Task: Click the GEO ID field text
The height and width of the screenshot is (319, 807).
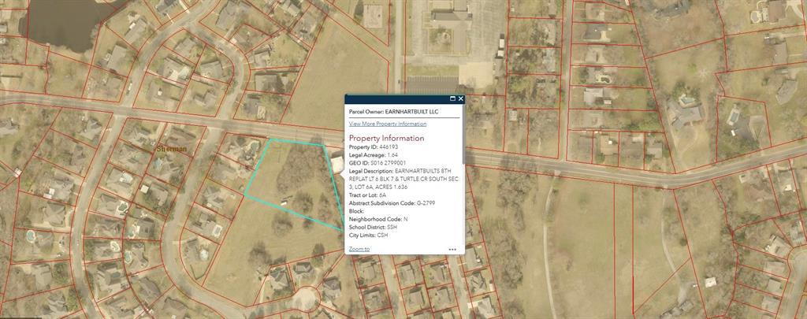Action: click(x=378, y=163)
